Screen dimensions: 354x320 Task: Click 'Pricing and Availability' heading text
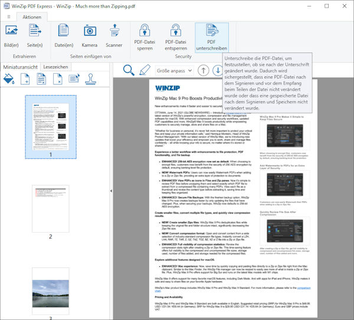(169, 297)
